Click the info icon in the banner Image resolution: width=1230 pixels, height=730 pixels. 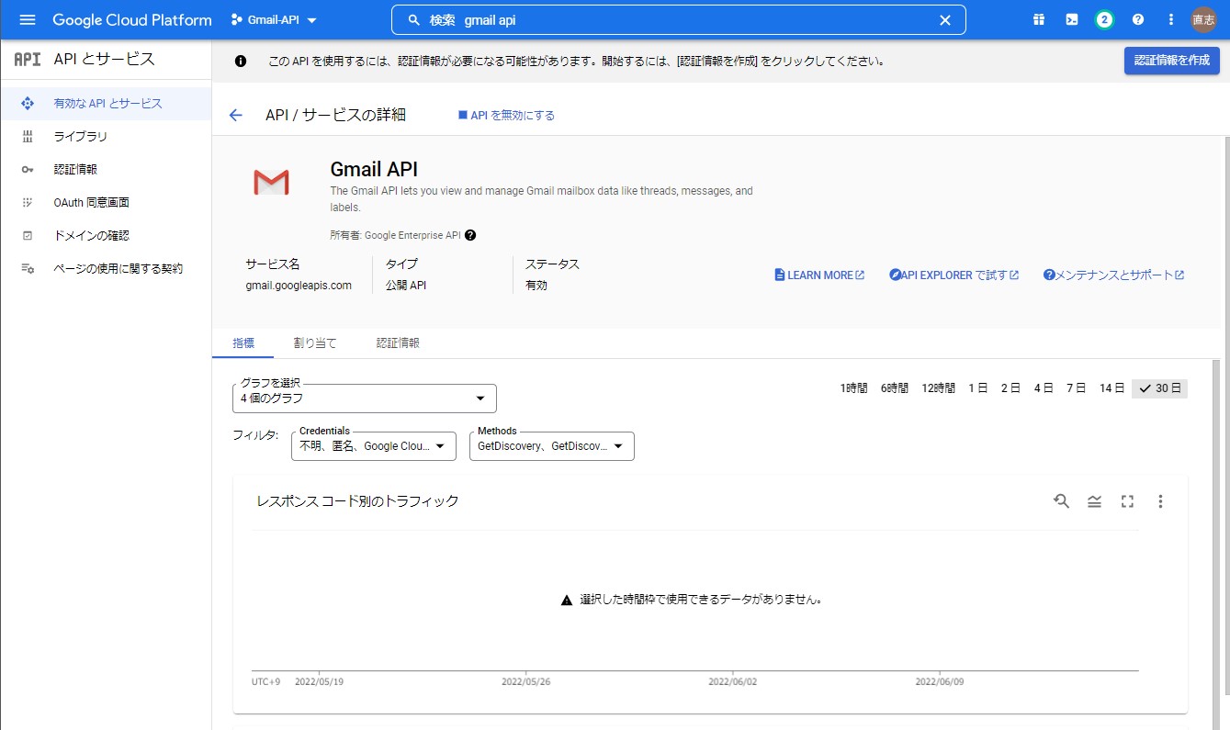pyautogui.click(x=241, y=62)
